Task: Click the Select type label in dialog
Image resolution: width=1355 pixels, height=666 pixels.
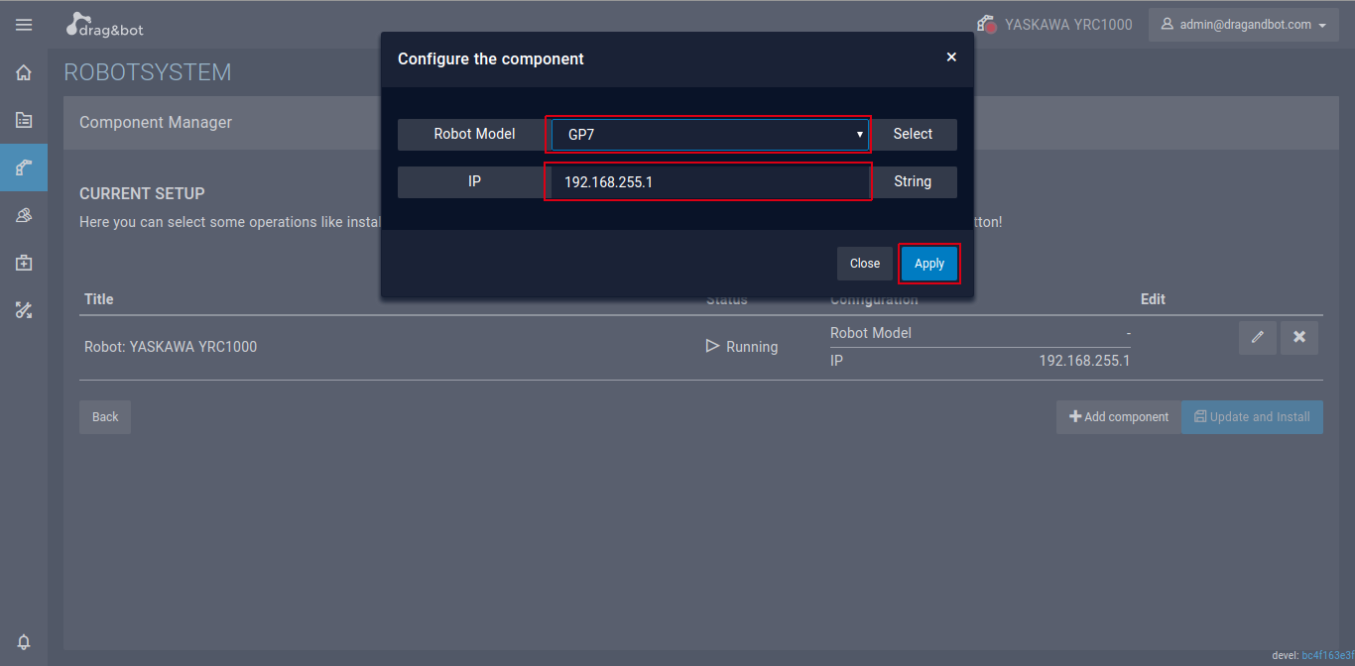Action: point(913,134)
